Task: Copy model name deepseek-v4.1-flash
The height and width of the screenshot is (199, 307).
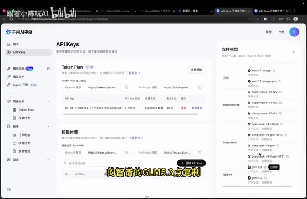Action: click(x=282, y=124)
